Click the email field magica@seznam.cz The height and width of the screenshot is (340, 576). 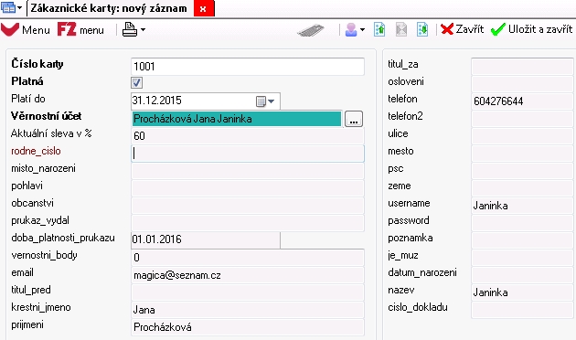248,275
